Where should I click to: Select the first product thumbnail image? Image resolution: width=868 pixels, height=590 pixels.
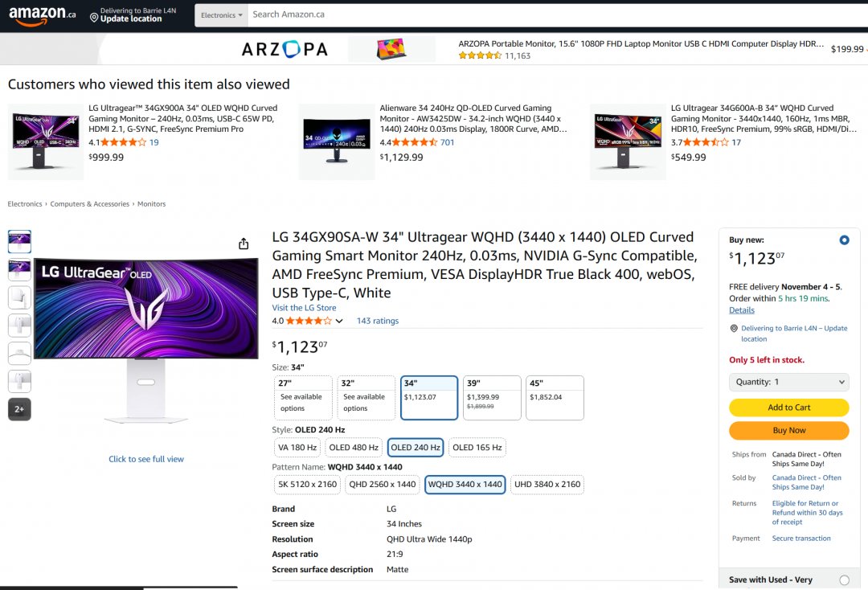coord(19,242)
